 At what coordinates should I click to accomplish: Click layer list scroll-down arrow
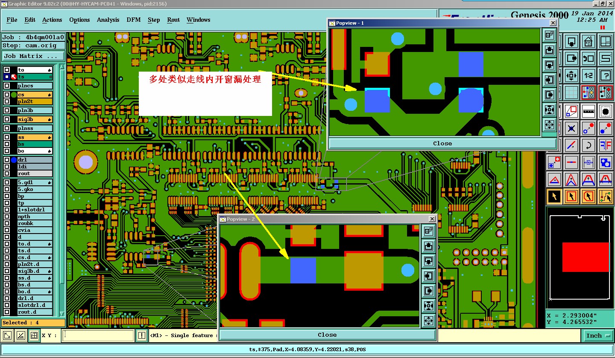coord(62,314)
